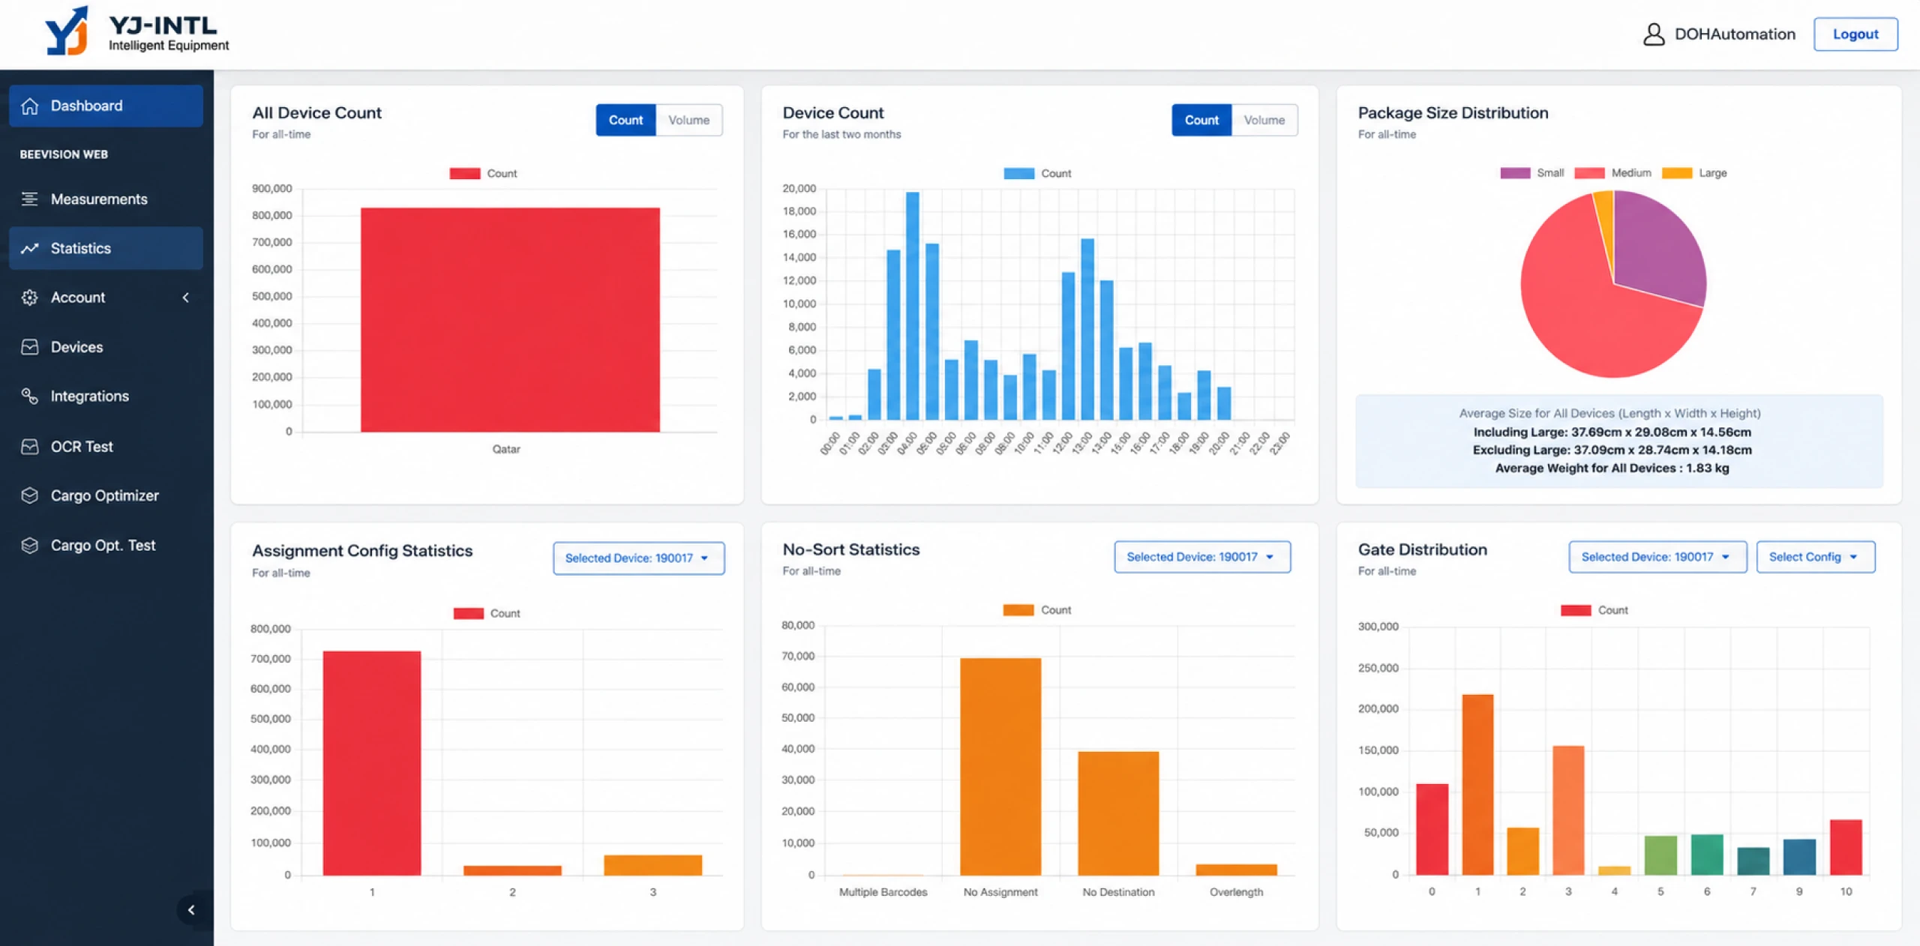Click gate 0 bar in Gate Distribution
Screen dimensions: 1920x946
coord(1432,829)
